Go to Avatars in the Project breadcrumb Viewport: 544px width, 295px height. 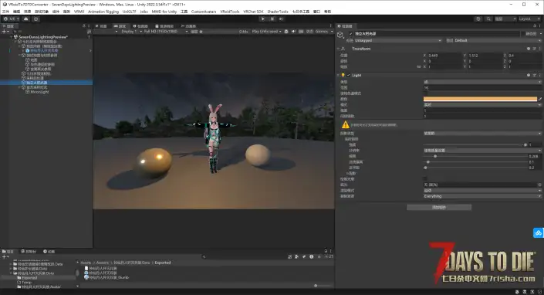[103, 263]
